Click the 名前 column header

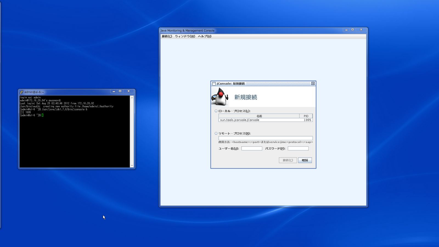pos(259,116)
